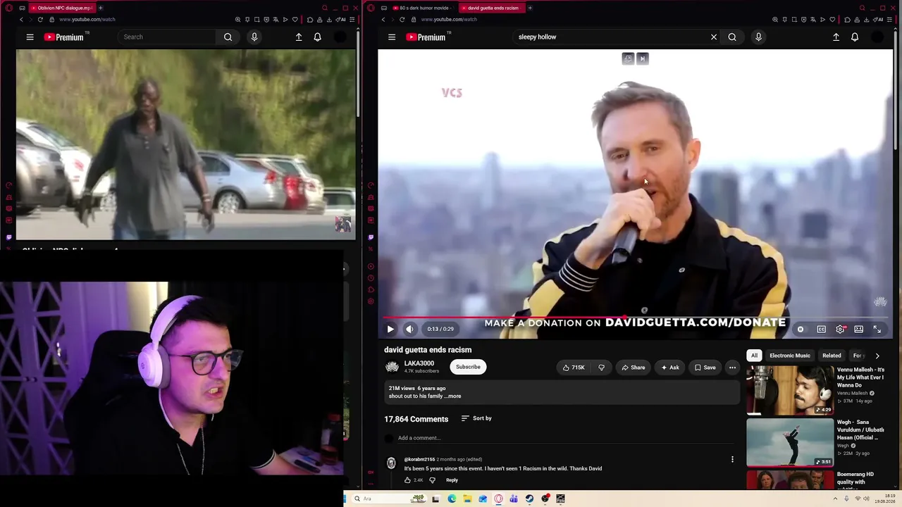The image size is (902, 507).
Task: Open options menu for @korabm2155 comment
Action: [732, 459]
